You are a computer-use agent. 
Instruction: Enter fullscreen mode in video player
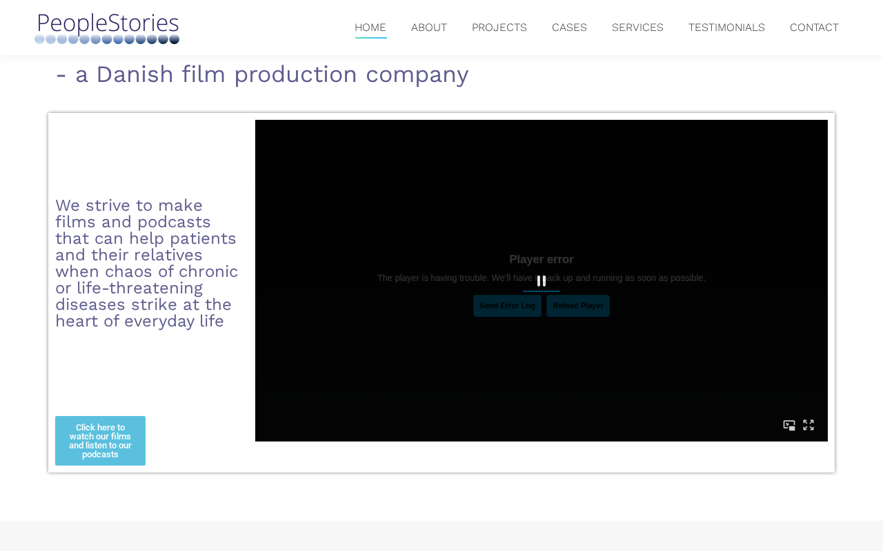click(808, 425)
